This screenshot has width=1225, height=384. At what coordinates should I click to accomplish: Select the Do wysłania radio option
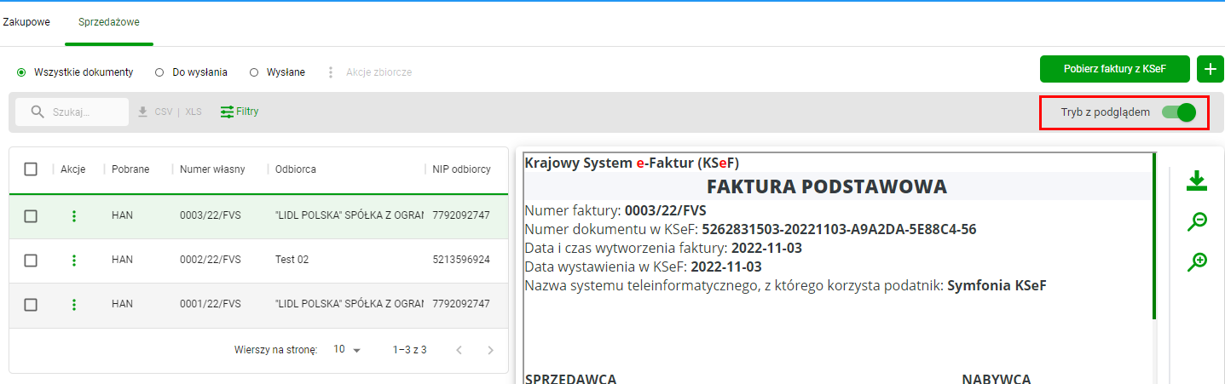point(191,72)
